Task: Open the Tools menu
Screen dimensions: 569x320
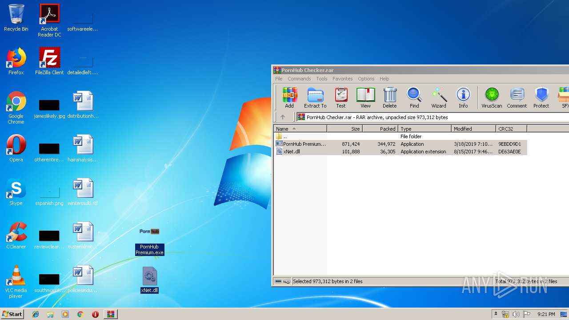Action: (x=322, y=79)
